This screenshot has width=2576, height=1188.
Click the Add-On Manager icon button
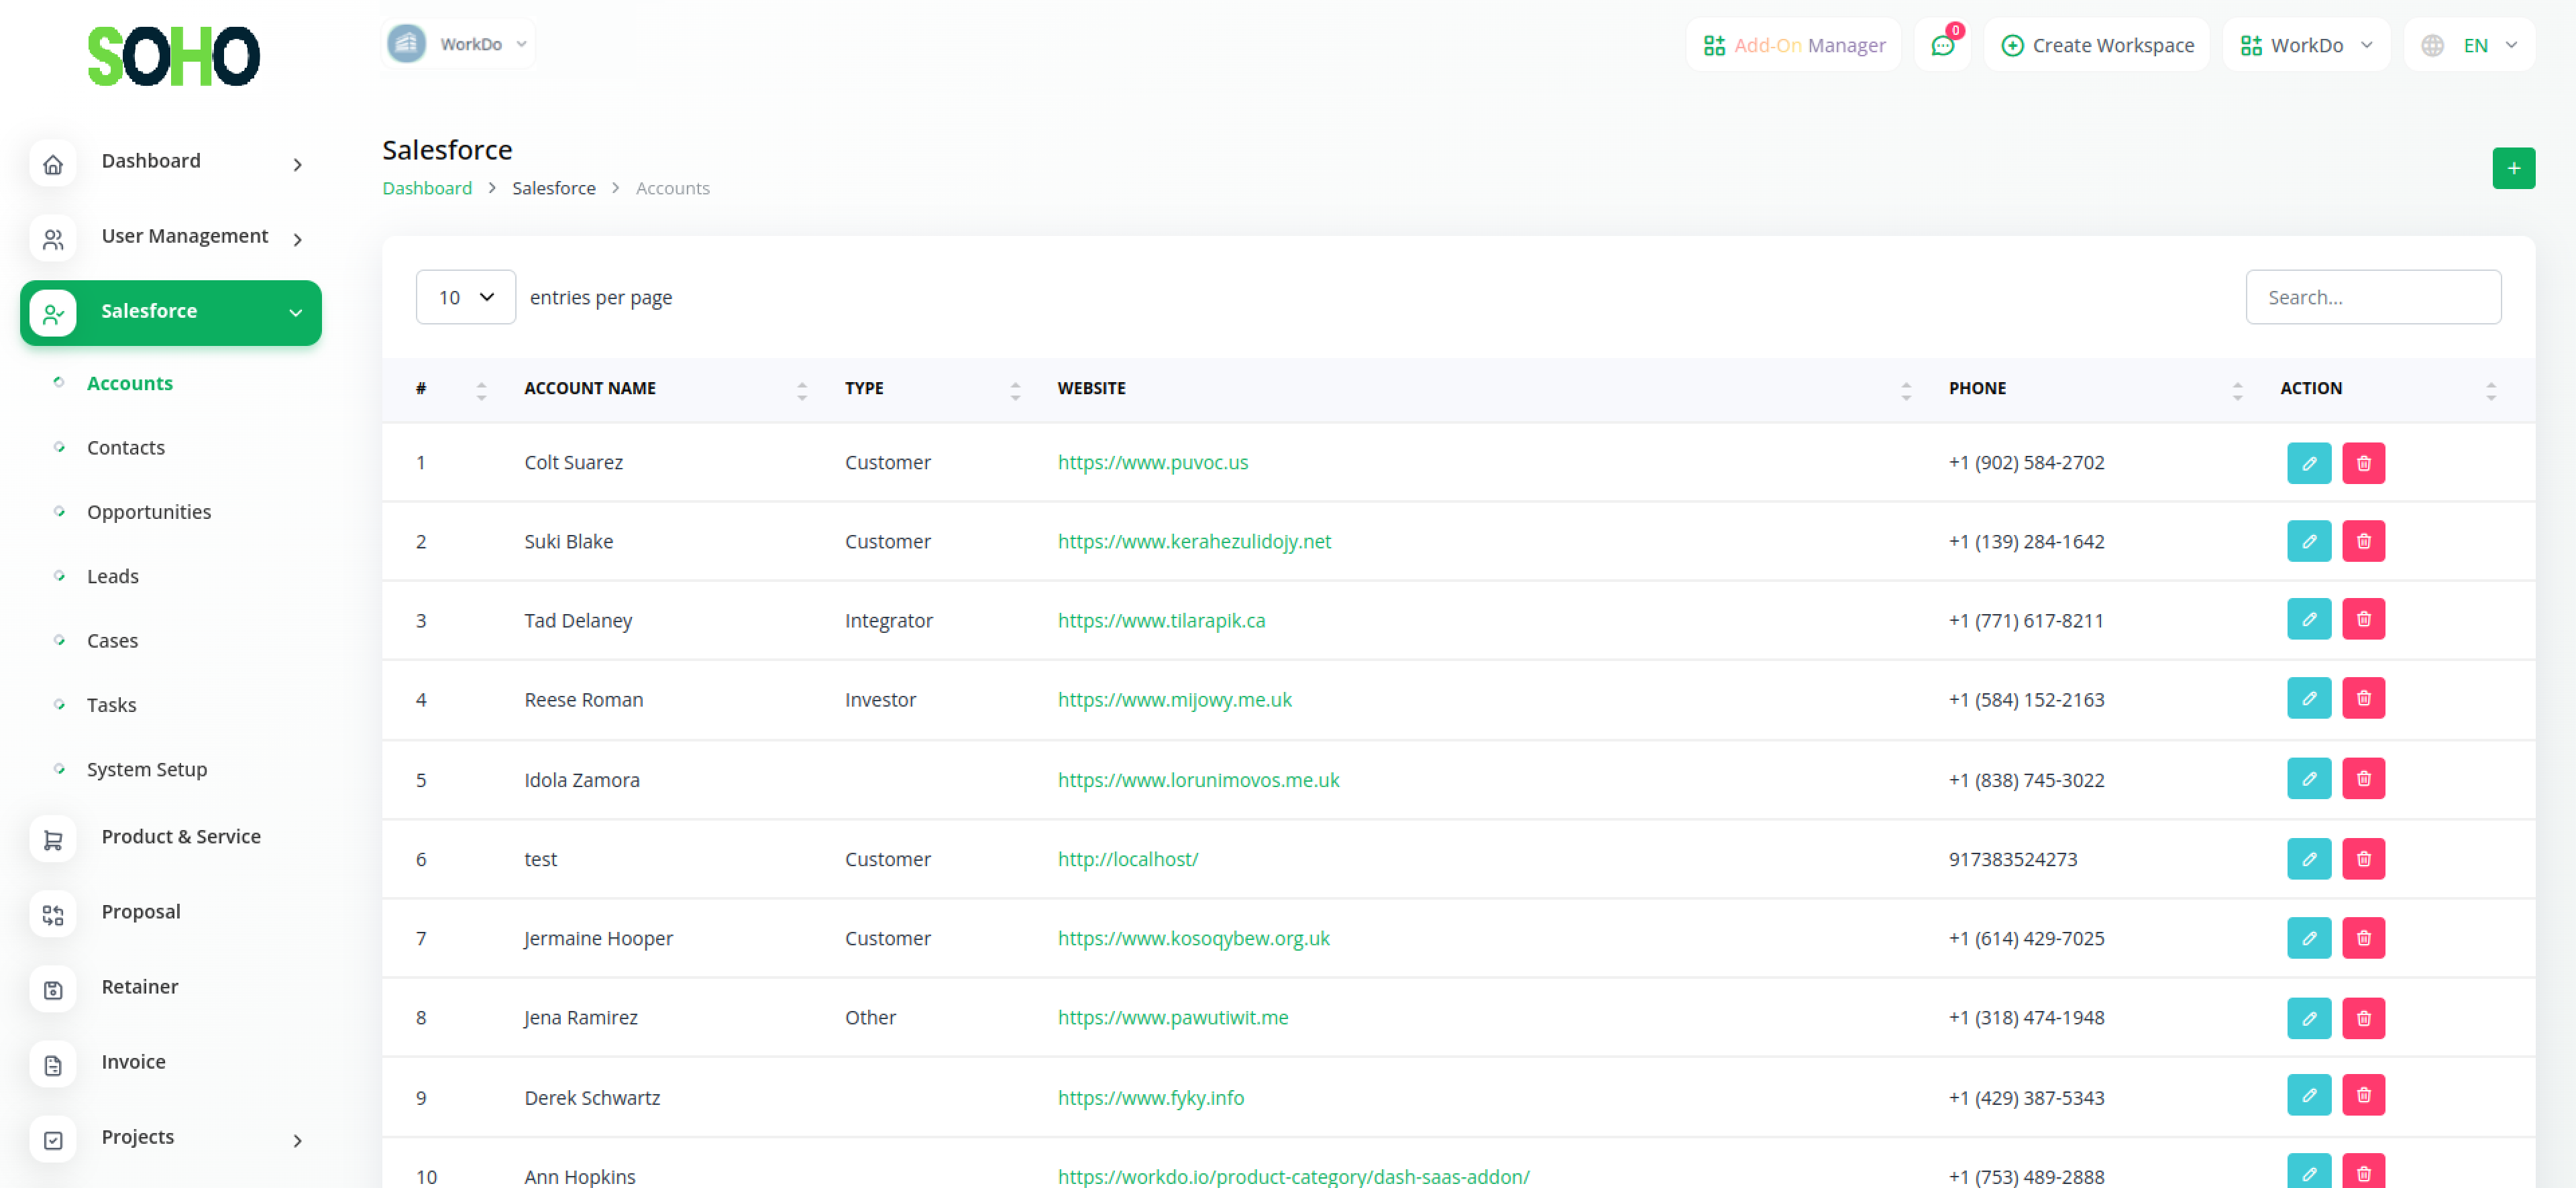pos(1793,45)
